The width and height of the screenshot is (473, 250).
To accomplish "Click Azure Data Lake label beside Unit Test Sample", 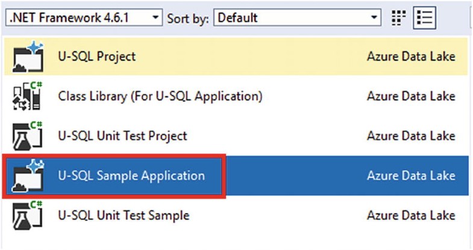I will [411, 215].
